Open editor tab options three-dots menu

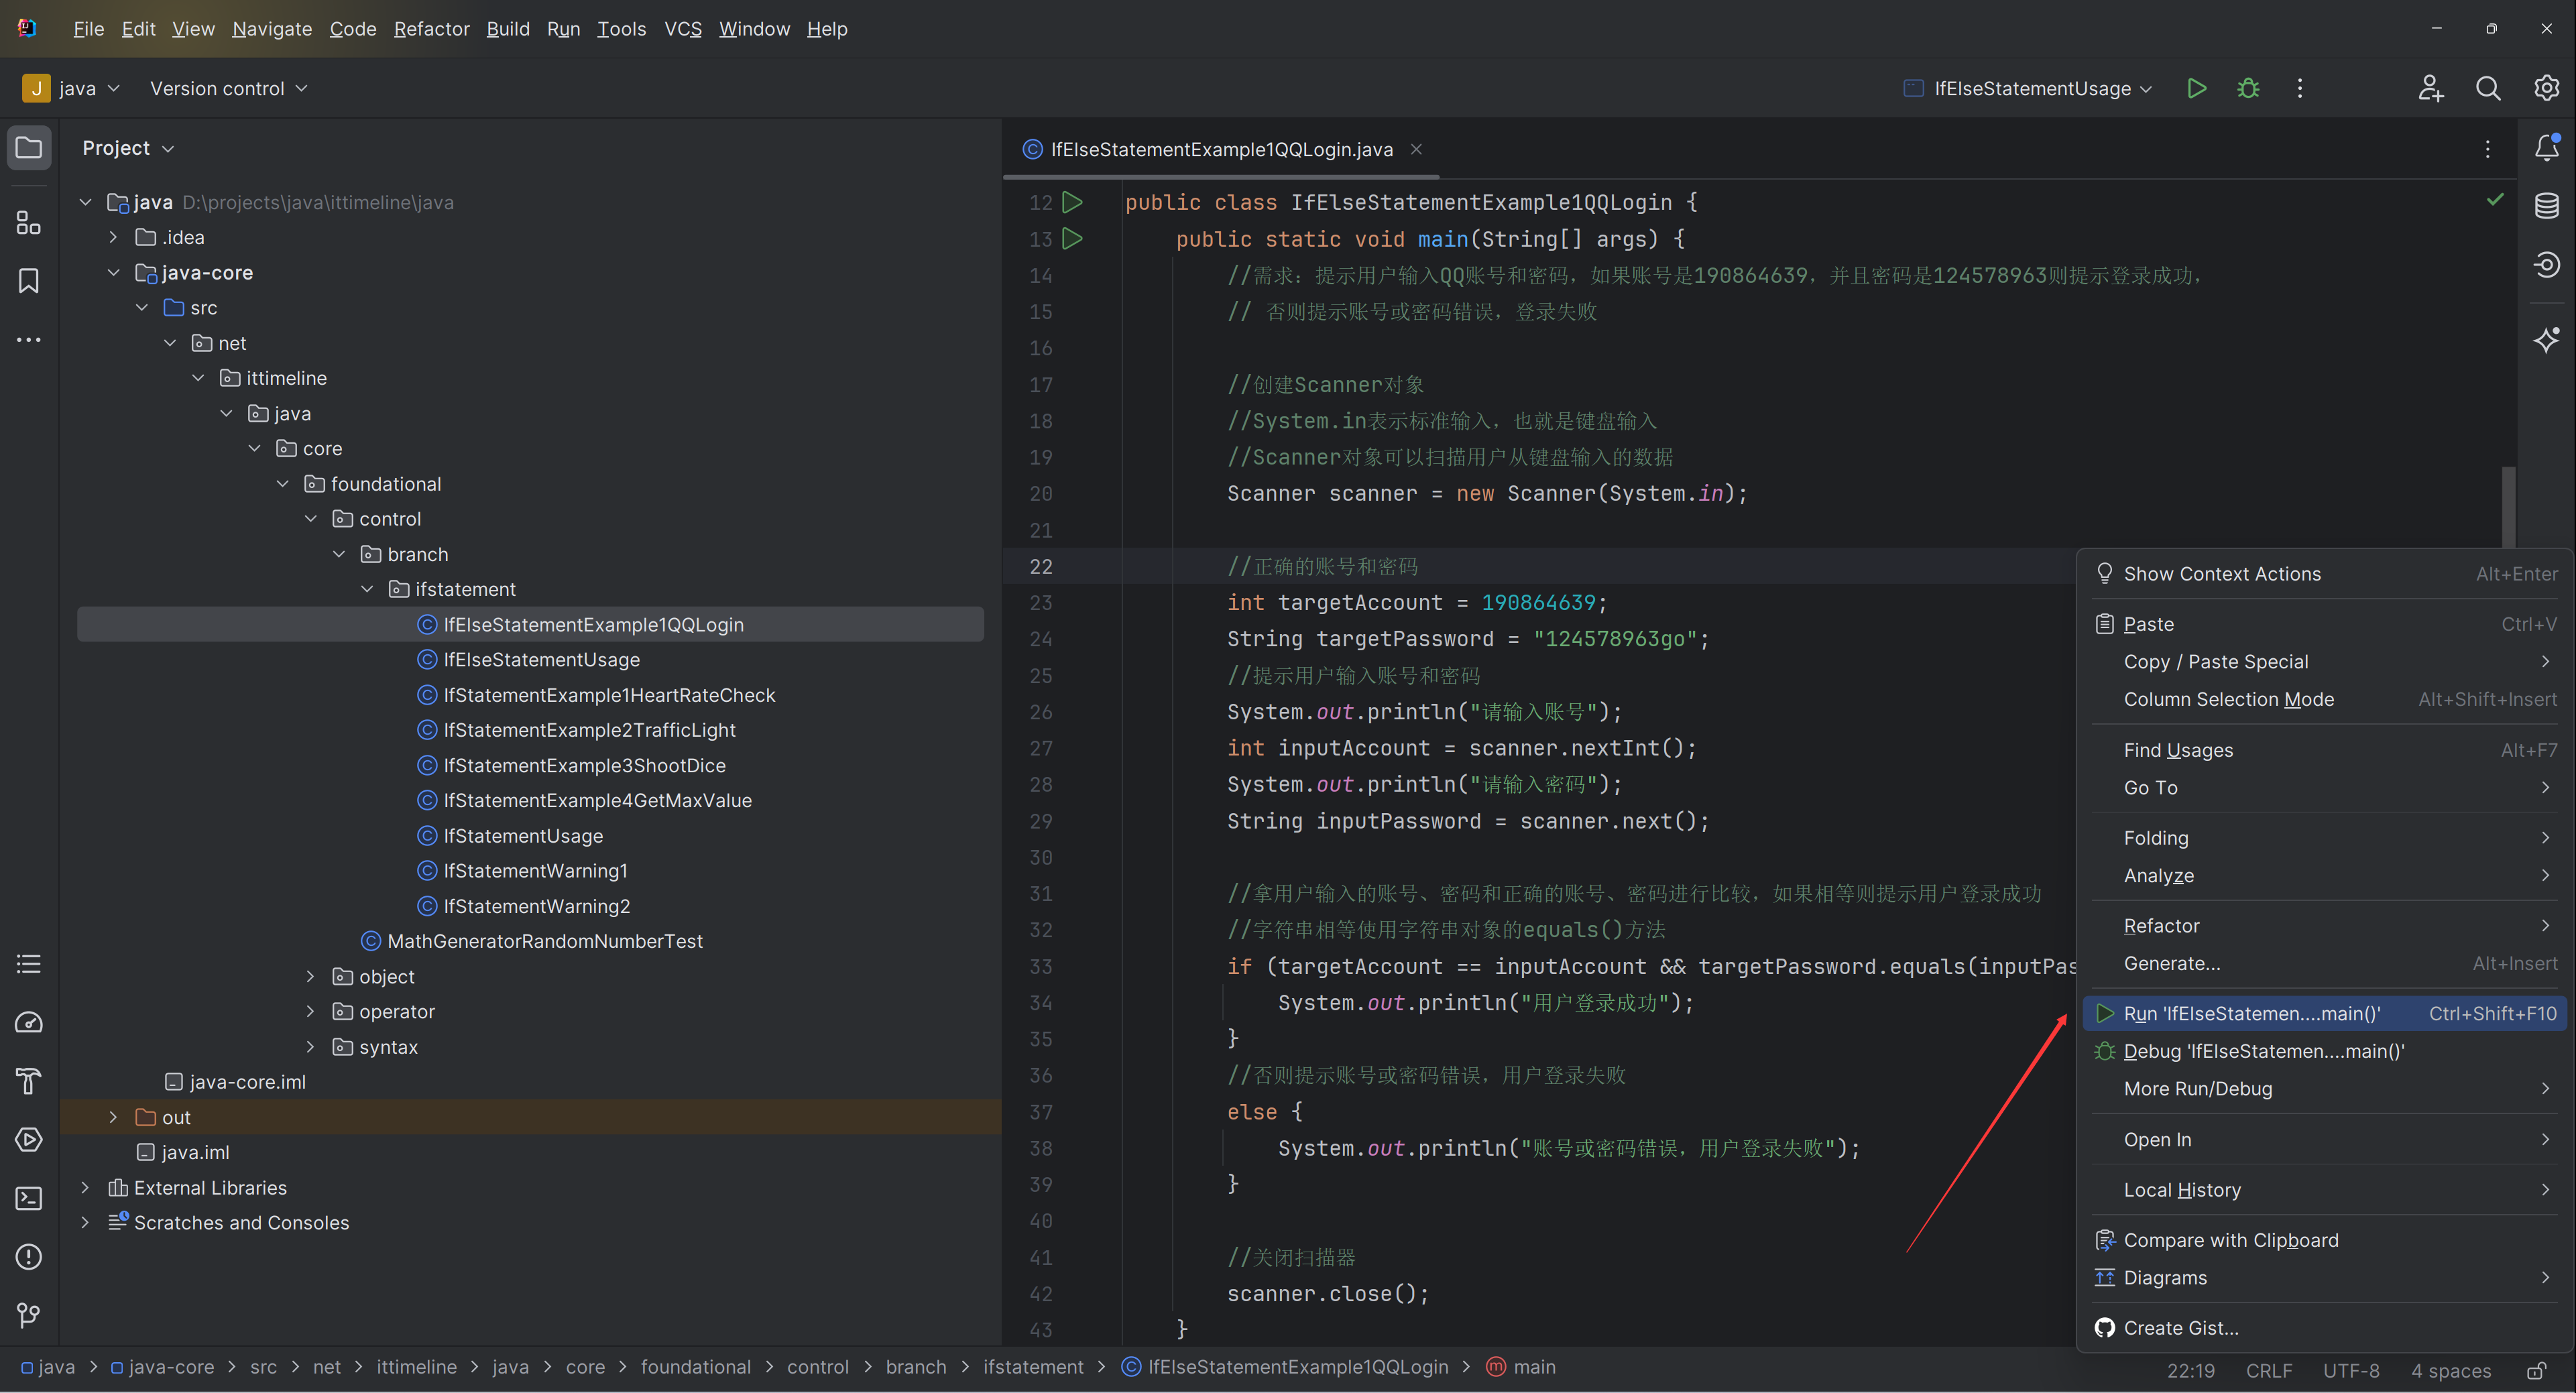[x=2488, y=149]
